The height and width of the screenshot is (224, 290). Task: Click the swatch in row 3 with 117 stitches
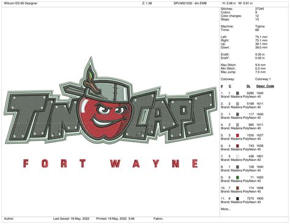(x=237, y=114)
